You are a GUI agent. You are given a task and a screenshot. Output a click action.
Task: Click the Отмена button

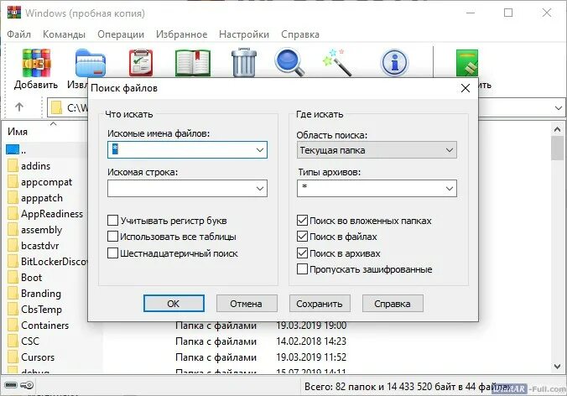[247, 303]
